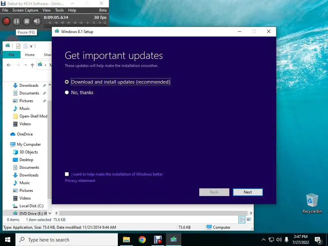The width and height of the screenshot is (328, 246).
Task: Open the Tools menu in Debut
Action: [x=59, y=10]
